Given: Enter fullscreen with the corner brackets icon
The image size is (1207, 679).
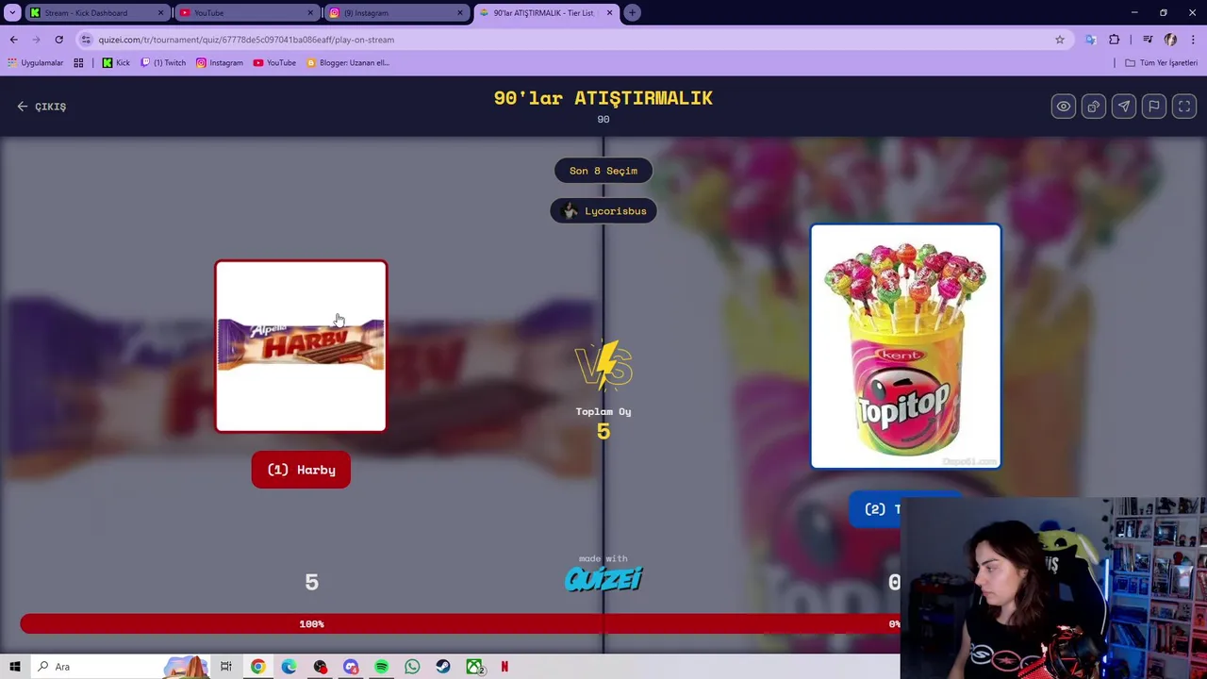Looking at the screenshot, I should [1184, 107].
